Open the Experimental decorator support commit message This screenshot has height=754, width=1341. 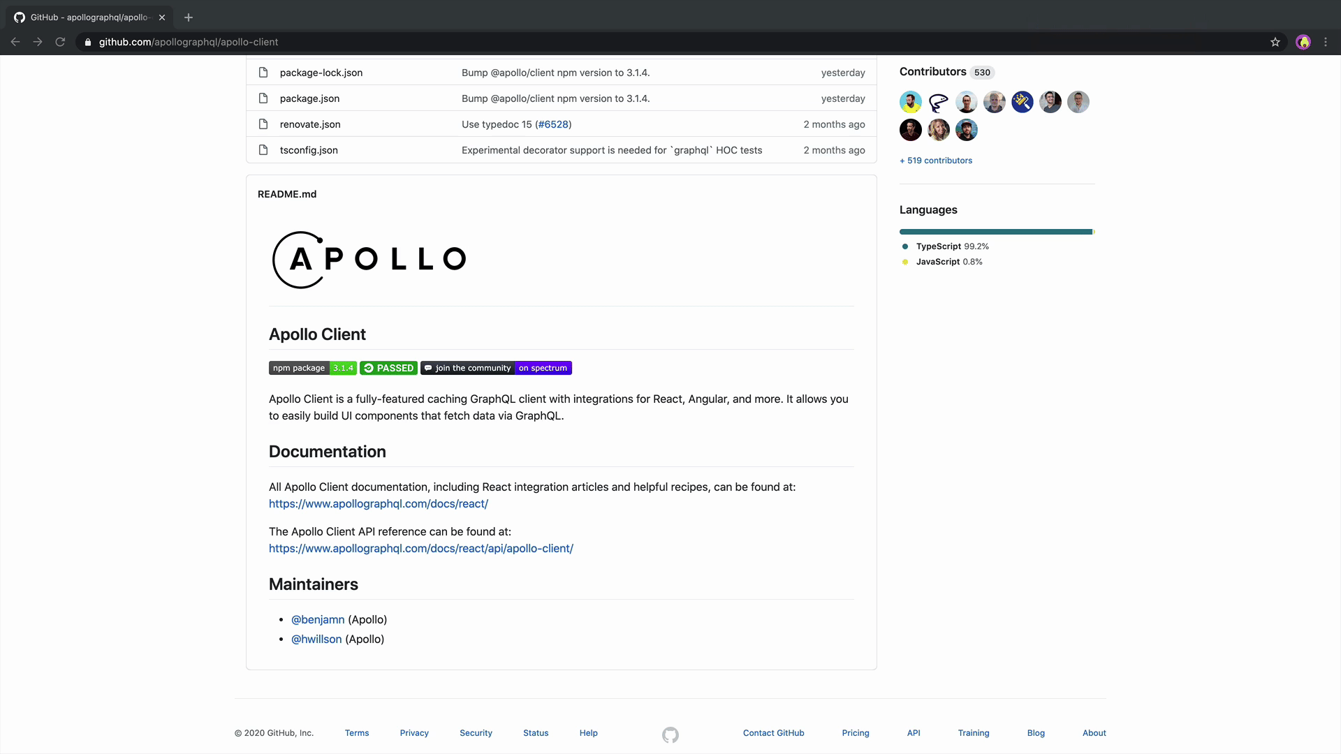(612, 150)
